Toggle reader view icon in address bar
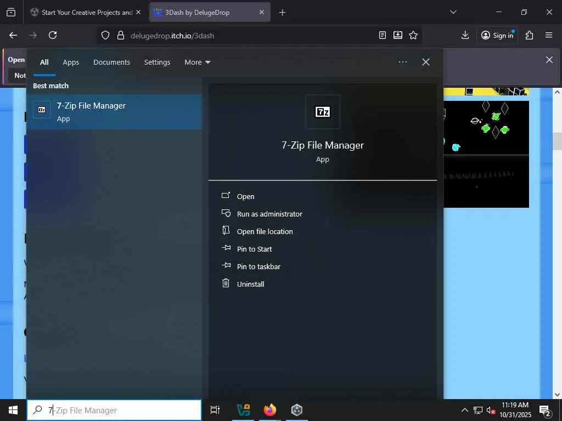This screenshot has height=421, width=562. 383,35
